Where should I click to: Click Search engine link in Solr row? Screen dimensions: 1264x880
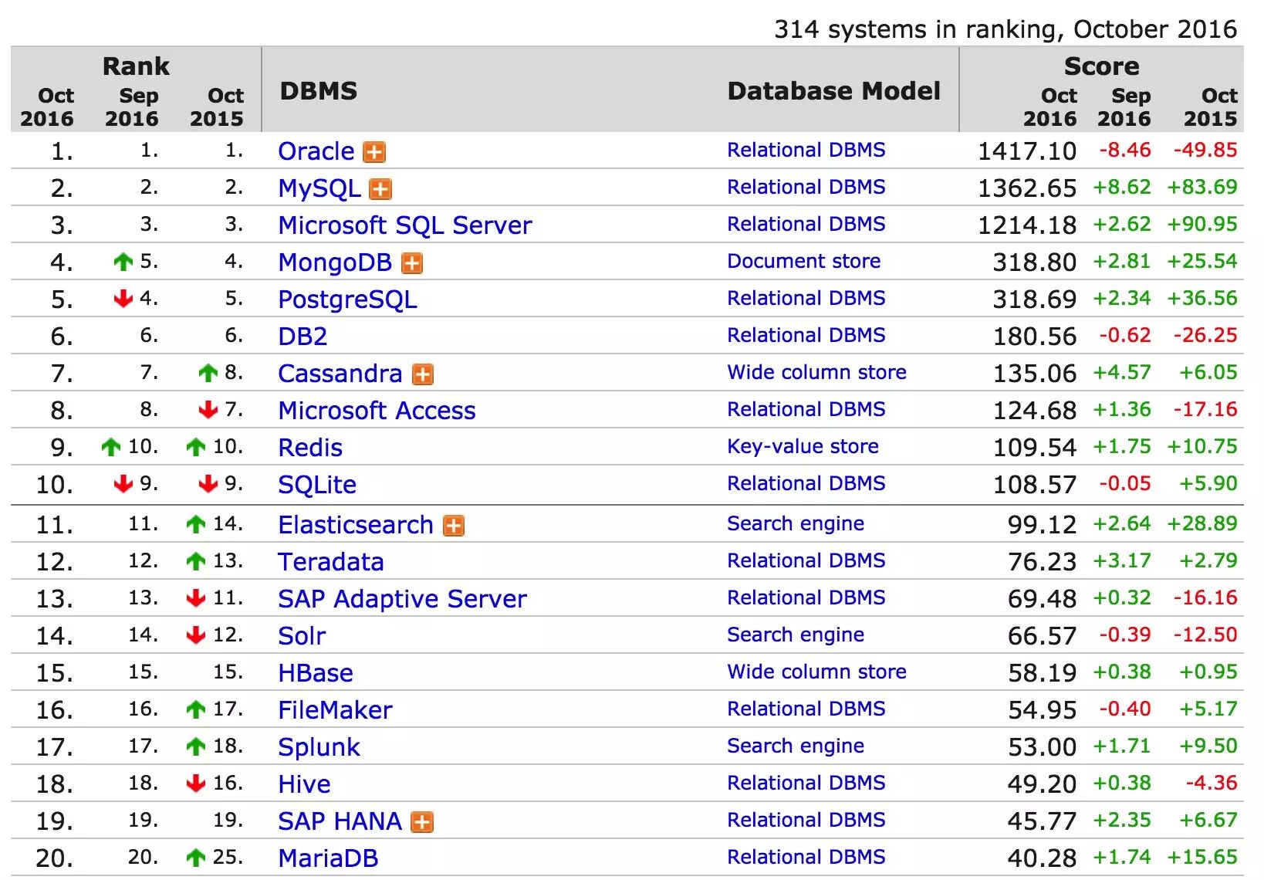(796, 635)
